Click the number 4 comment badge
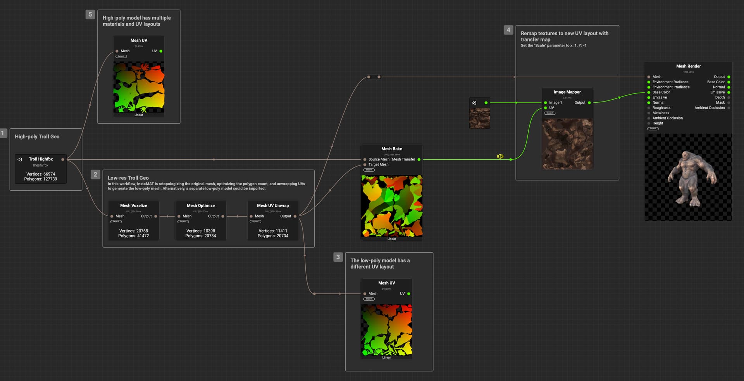Image resolution: width=744 pixels, height=381 pixels. [508, 30]
